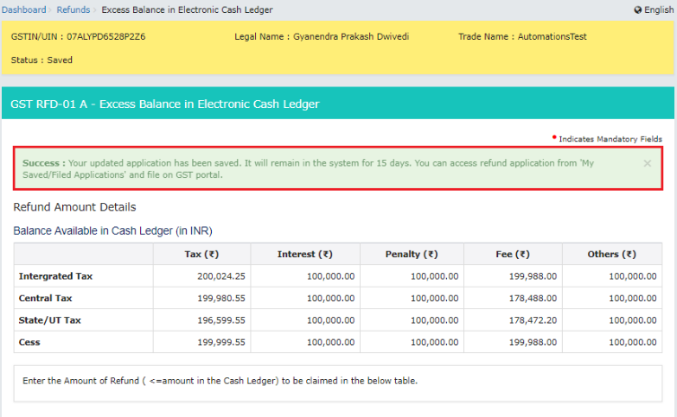
Task: Click the Fee (₹) column header
Action: tap(513, 254)
